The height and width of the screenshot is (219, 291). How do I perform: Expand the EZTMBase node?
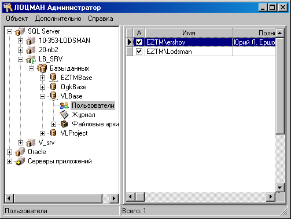tap(42, 78)
